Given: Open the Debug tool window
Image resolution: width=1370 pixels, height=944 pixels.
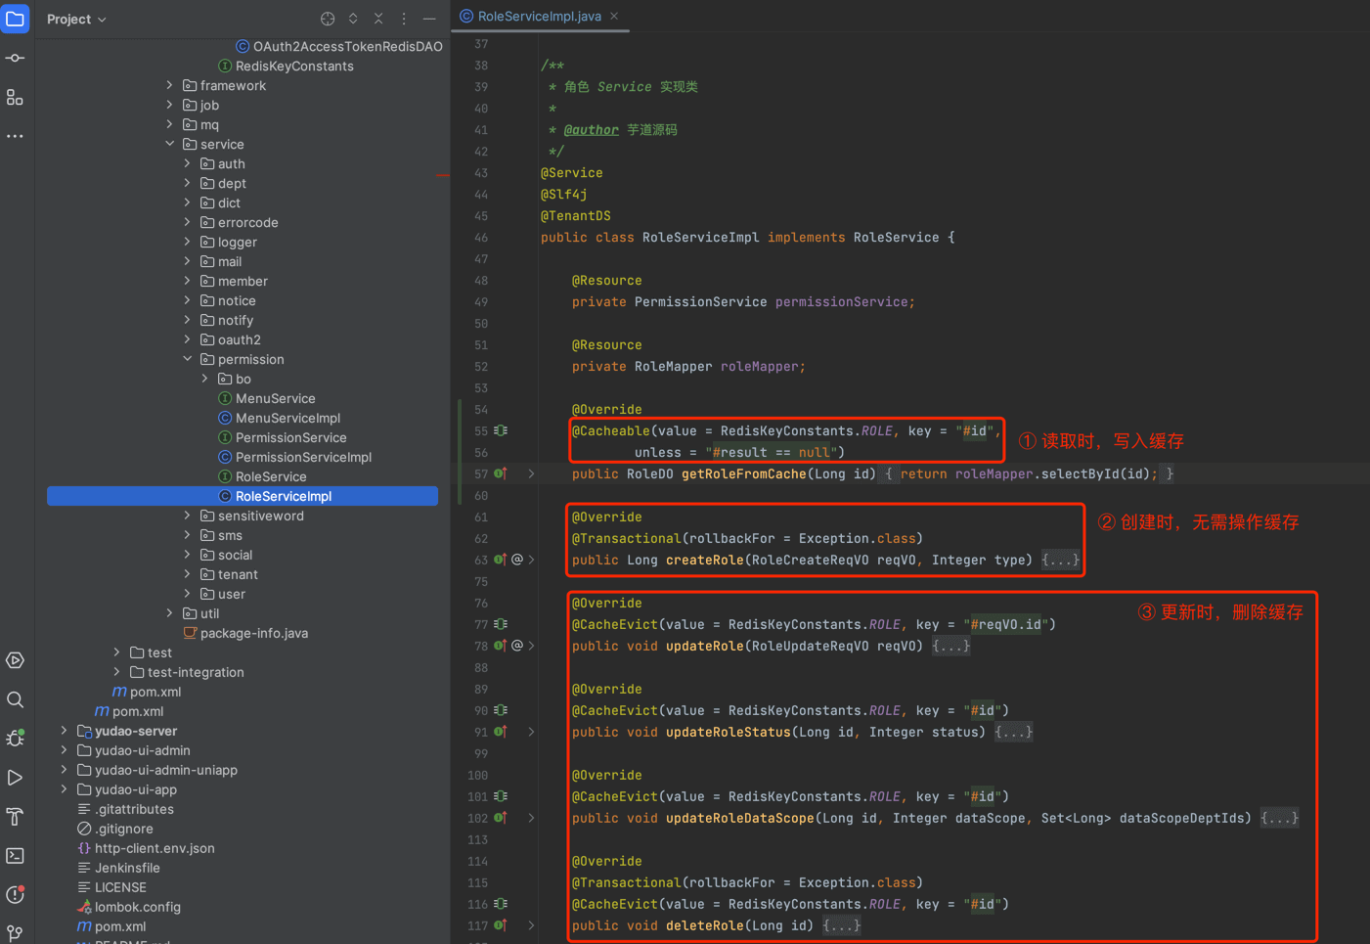Looking at the screenshot, I should [15, 739].
